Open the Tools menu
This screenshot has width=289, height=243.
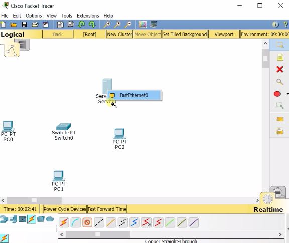[x=67, y=16]
